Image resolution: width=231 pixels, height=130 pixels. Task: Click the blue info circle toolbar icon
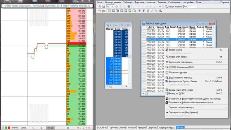139,11
